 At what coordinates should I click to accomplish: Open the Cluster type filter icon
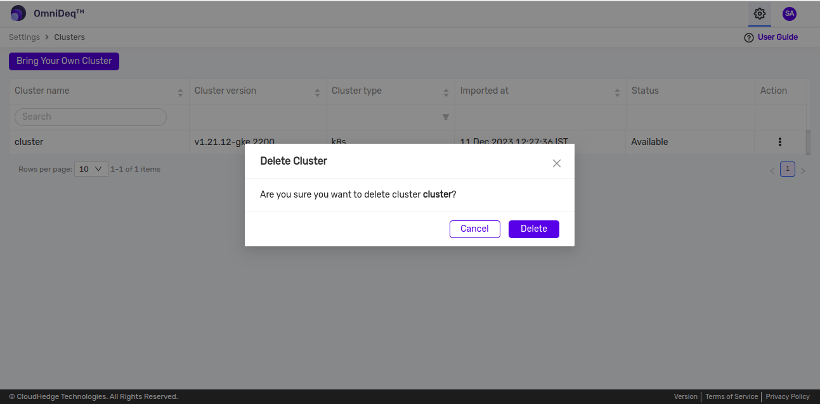click(x=446, y=117)
